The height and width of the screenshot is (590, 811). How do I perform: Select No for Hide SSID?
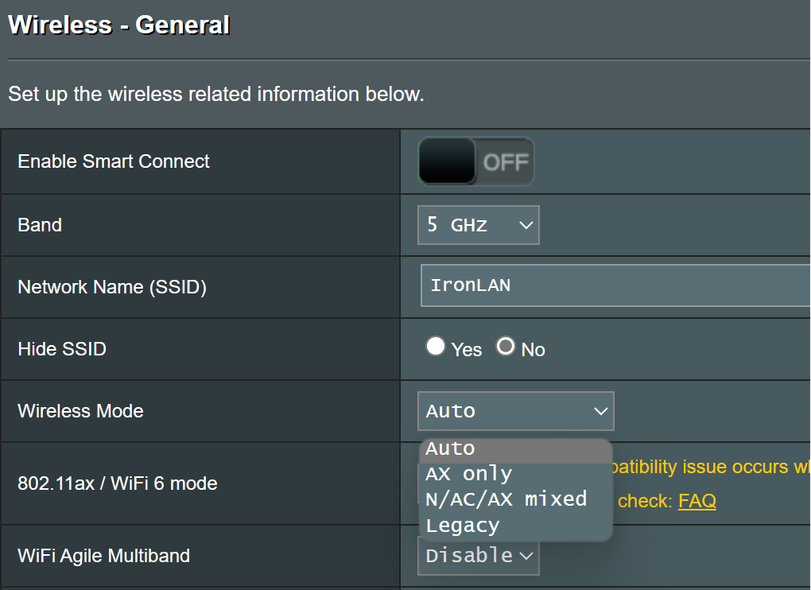[x=506, y=347]
